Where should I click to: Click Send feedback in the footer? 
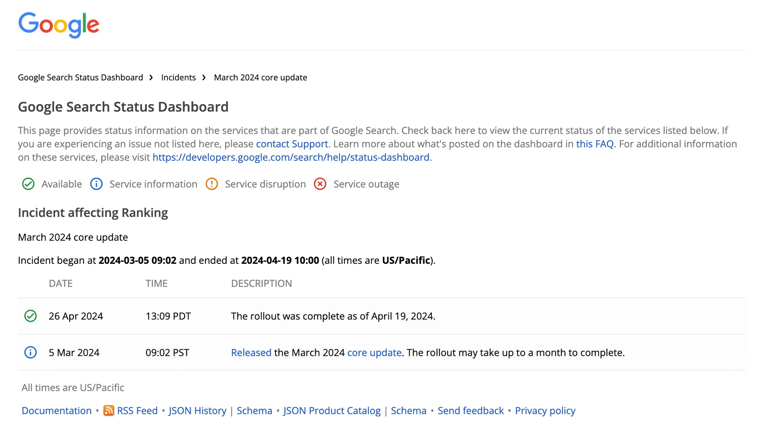pyautogui.click(x=471, y=411)
